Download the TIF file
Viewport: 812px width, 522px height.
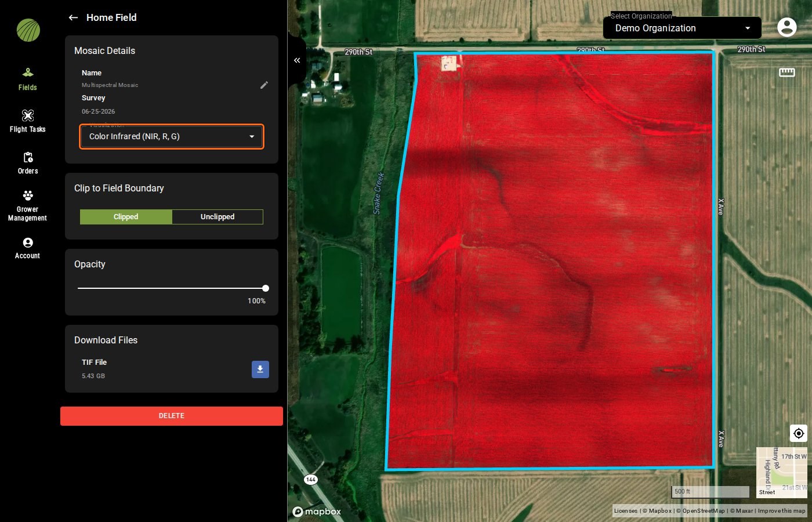[260, 369]
